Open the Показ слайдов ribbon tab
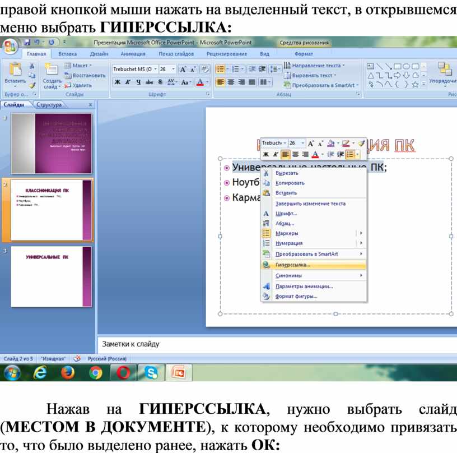 click(x=176, y=54)
